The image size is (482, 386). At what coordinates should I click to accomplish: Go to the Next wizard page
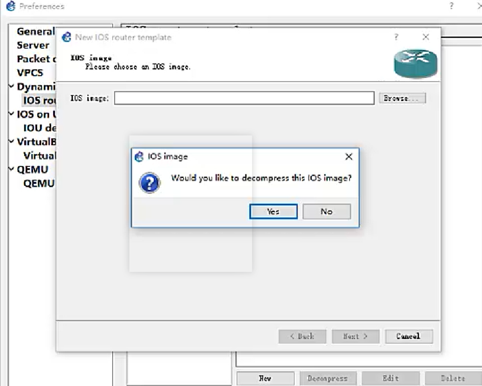click(x=356, y=336)
